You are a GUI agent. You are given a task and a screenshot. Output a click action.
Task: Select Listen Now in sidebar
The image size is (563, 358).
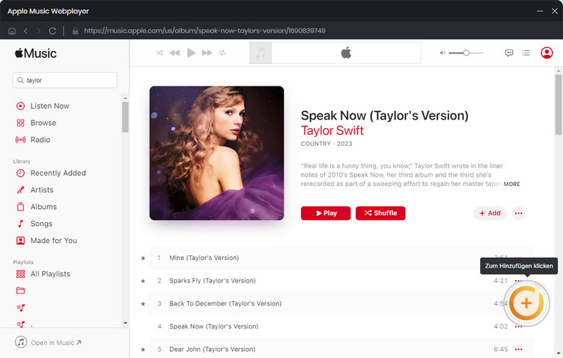[49, 106]
